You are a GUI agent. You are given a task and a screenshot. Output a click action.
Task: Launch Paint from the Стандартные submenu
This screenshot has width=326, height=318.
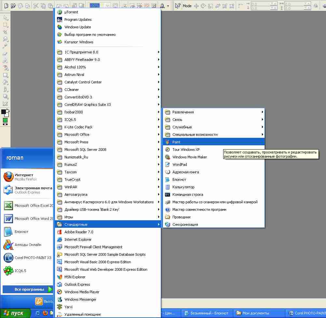click(214, 142)
